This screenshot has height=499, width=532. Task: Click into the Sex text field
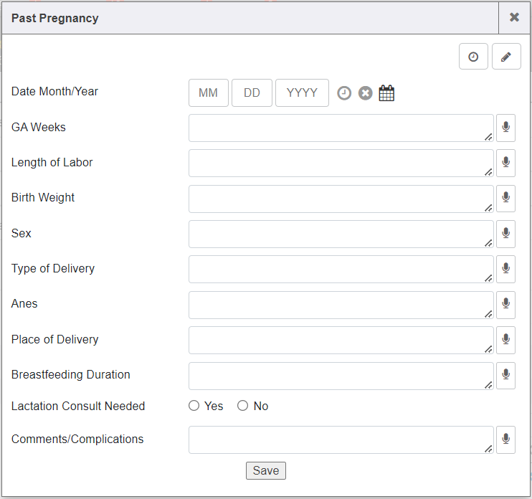coord(341,234)
